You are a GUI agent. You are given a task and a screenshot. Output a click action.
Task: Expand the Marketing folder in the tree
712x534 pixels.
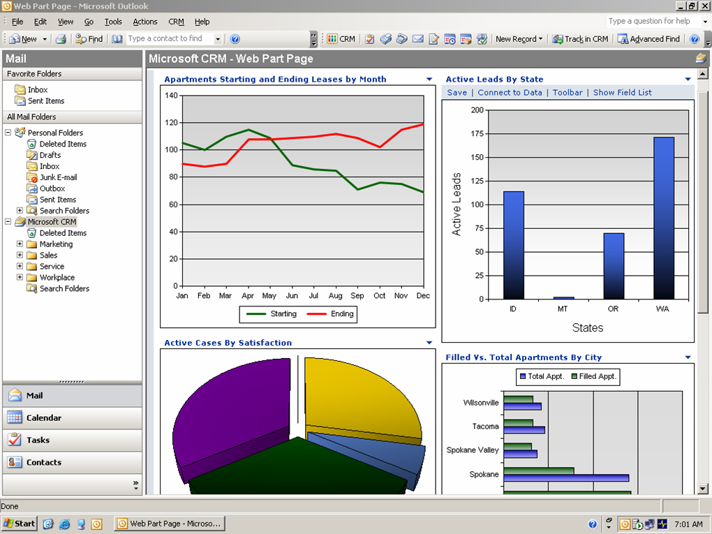click(20, 244)
